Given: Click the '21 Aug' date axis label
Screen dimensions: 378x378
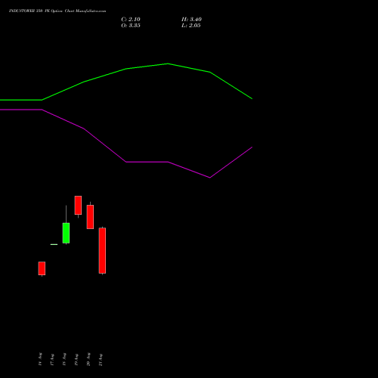Looking at the screenshot, I should [101, 359].
